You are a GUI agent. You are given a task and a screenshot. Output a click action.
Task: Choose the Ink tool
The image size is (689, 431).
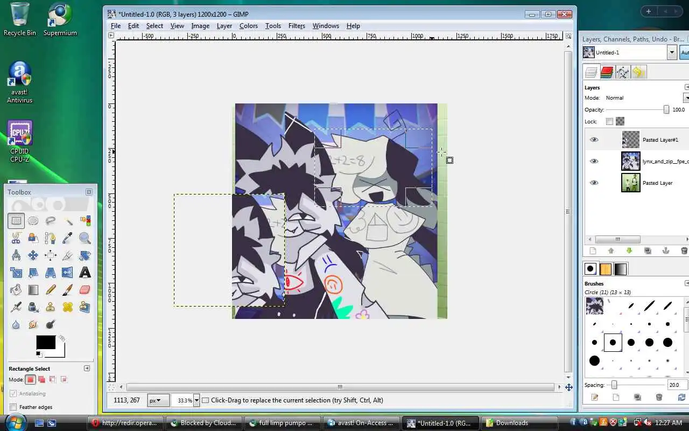pos(33,307)
